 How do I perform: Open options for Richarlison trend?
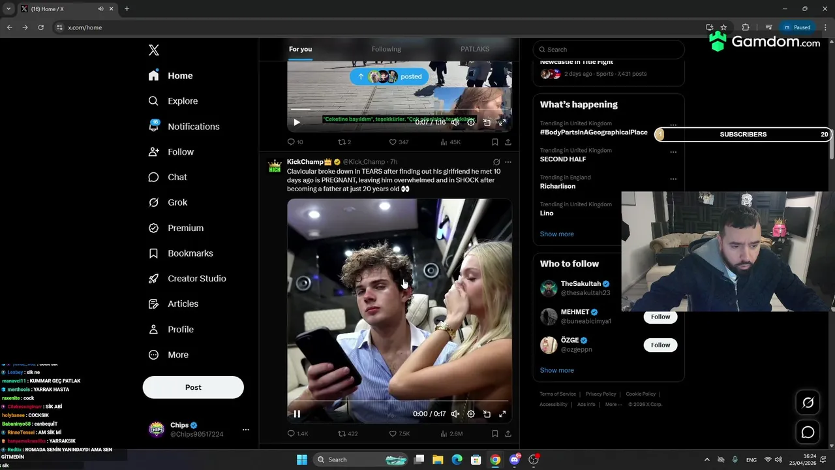point(673,178)
